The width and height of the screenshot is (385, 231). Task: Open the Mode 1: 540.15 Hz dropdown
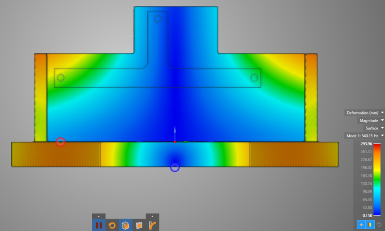(364, 136)
